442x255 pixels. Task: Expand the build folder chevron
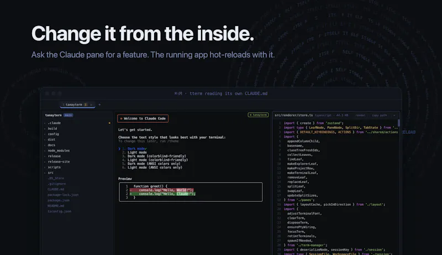(45, 129)
